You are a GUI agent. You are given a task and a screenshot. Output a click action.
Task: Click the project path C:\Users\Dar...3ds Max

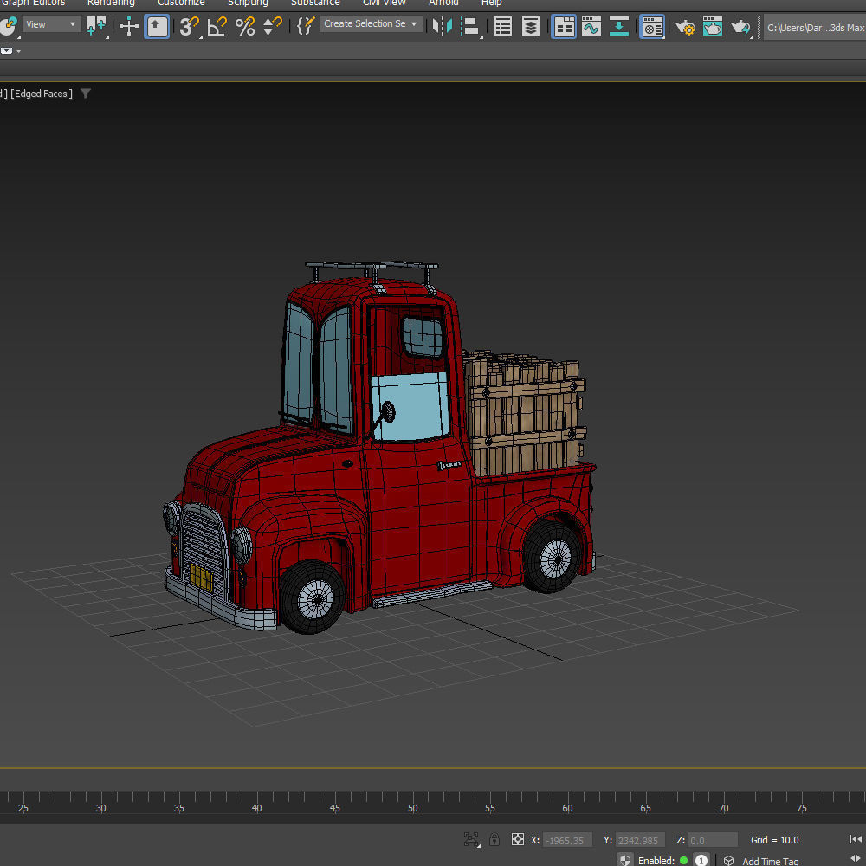click(815, 27)
